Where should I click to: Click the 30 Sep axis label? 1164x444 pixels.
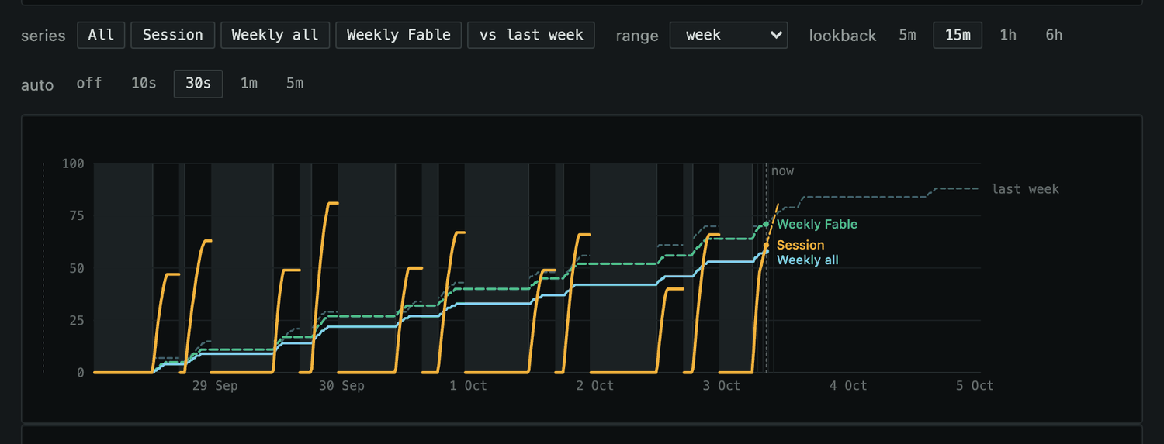(341, 386)
